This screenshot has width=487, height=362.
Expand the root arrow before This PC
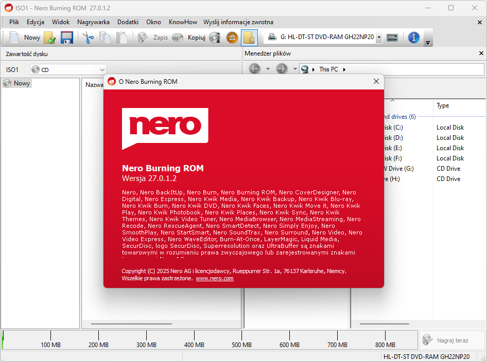(x=313, y=69)
